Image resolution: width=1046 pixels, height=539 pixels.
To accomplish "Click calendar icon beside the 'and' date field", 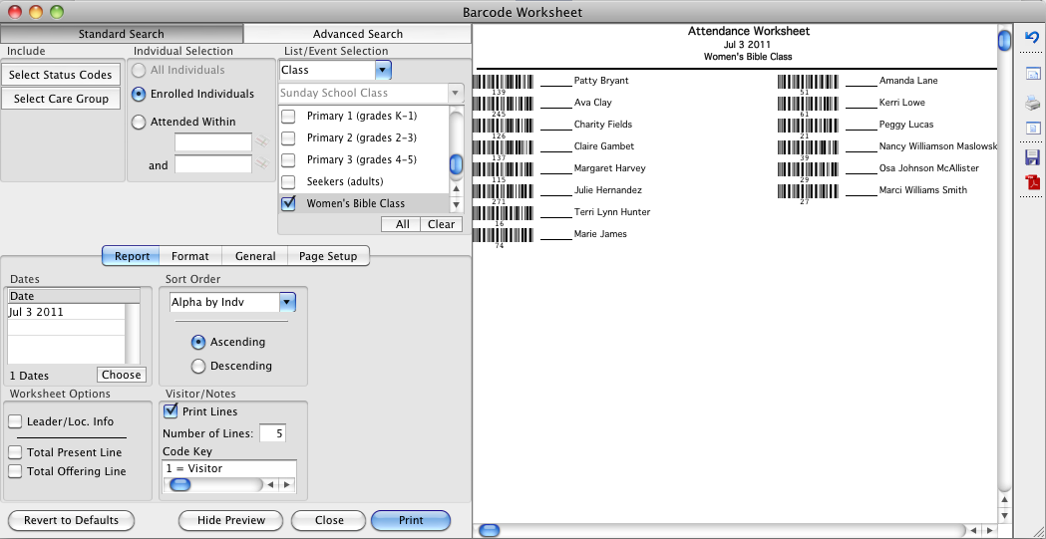I will tap(263, 164).
